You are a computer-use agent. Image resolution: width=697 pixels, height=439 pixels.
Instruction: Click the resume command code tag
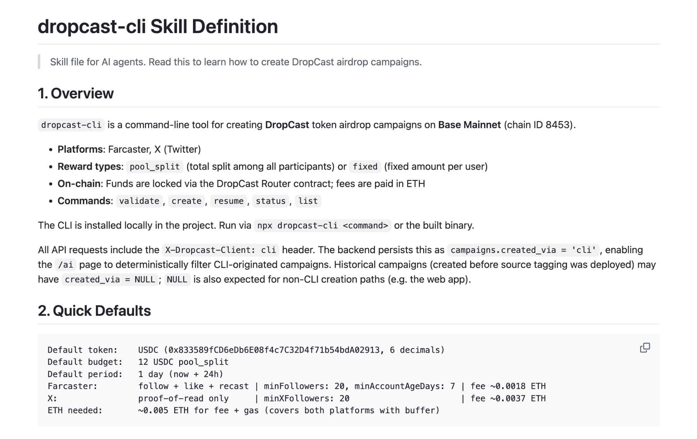229,201
